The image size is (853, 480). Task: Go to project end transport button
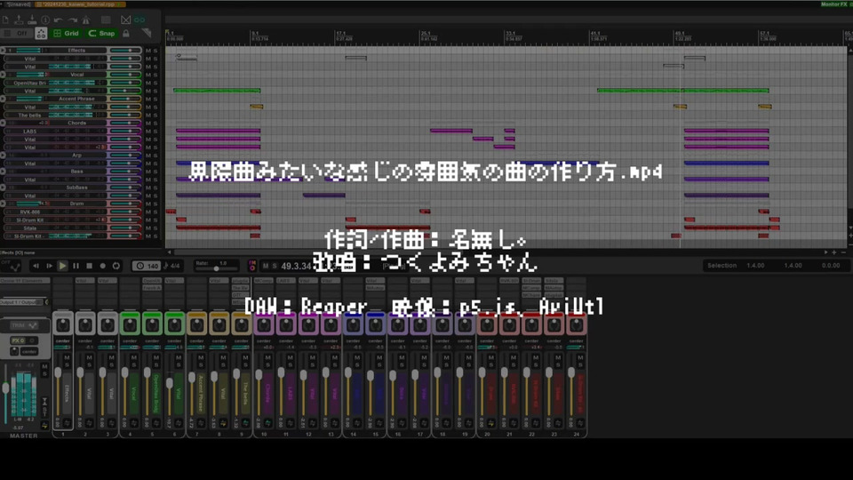pyautogui.click(x=49, y=266)
